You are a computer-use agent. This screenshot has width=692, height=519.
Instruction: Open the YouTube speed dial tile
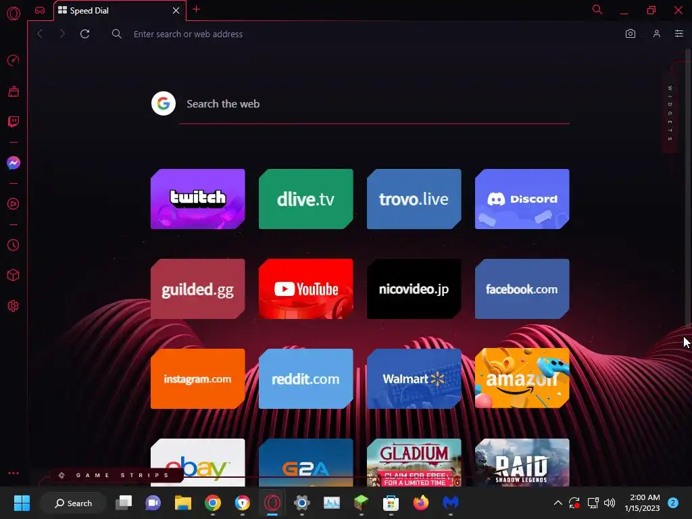[306, 289]
